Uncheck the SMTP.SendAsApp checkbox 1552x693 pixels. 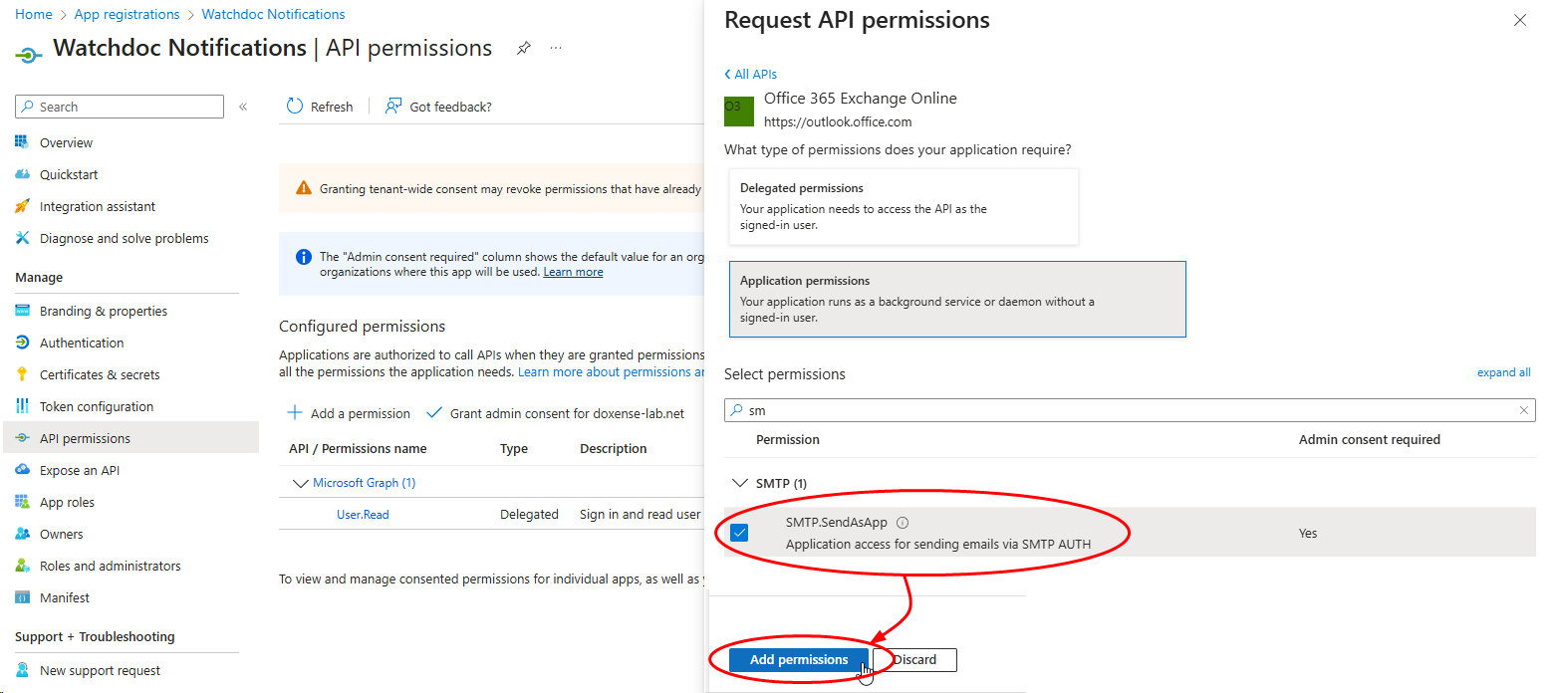[x=739, y=533]
